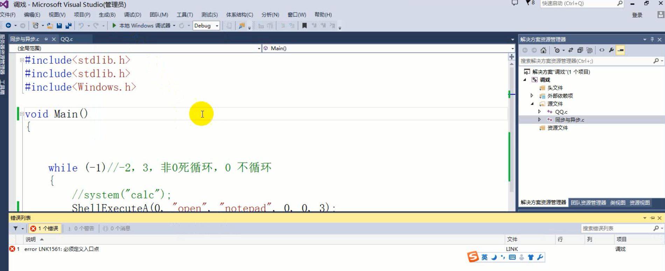Click the Home icon in Solution Explorer

543,50
